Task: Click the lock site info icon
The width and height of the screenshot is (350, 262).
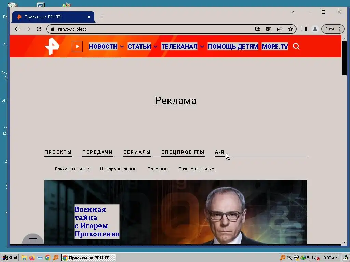Action: coord(53,29)
